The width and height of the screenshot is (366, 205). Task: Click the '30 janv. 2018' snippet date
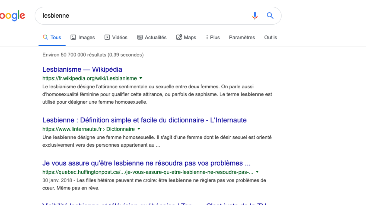tap(57, 180)
